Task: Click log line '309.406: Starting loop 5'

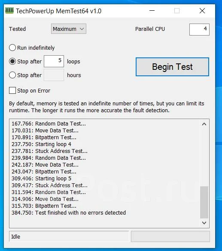Action: point(41,179)
